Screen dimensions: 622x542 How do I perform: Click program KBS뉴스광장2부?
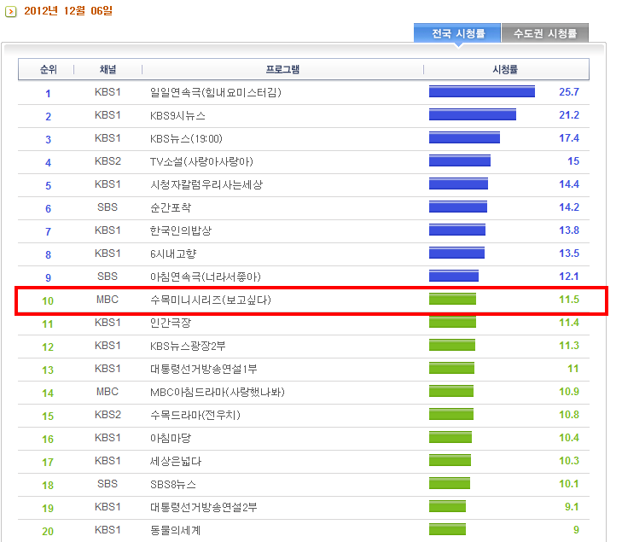(188, 346)
